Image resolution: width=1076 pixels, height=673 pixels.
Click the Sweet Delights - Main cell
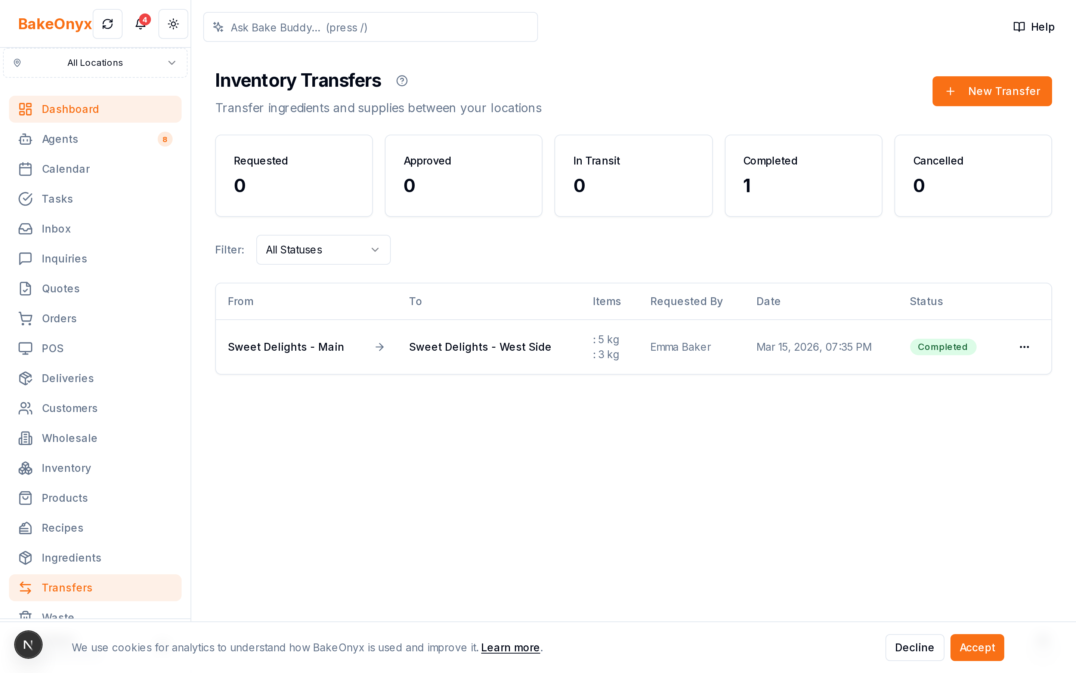tap(285, 347)
